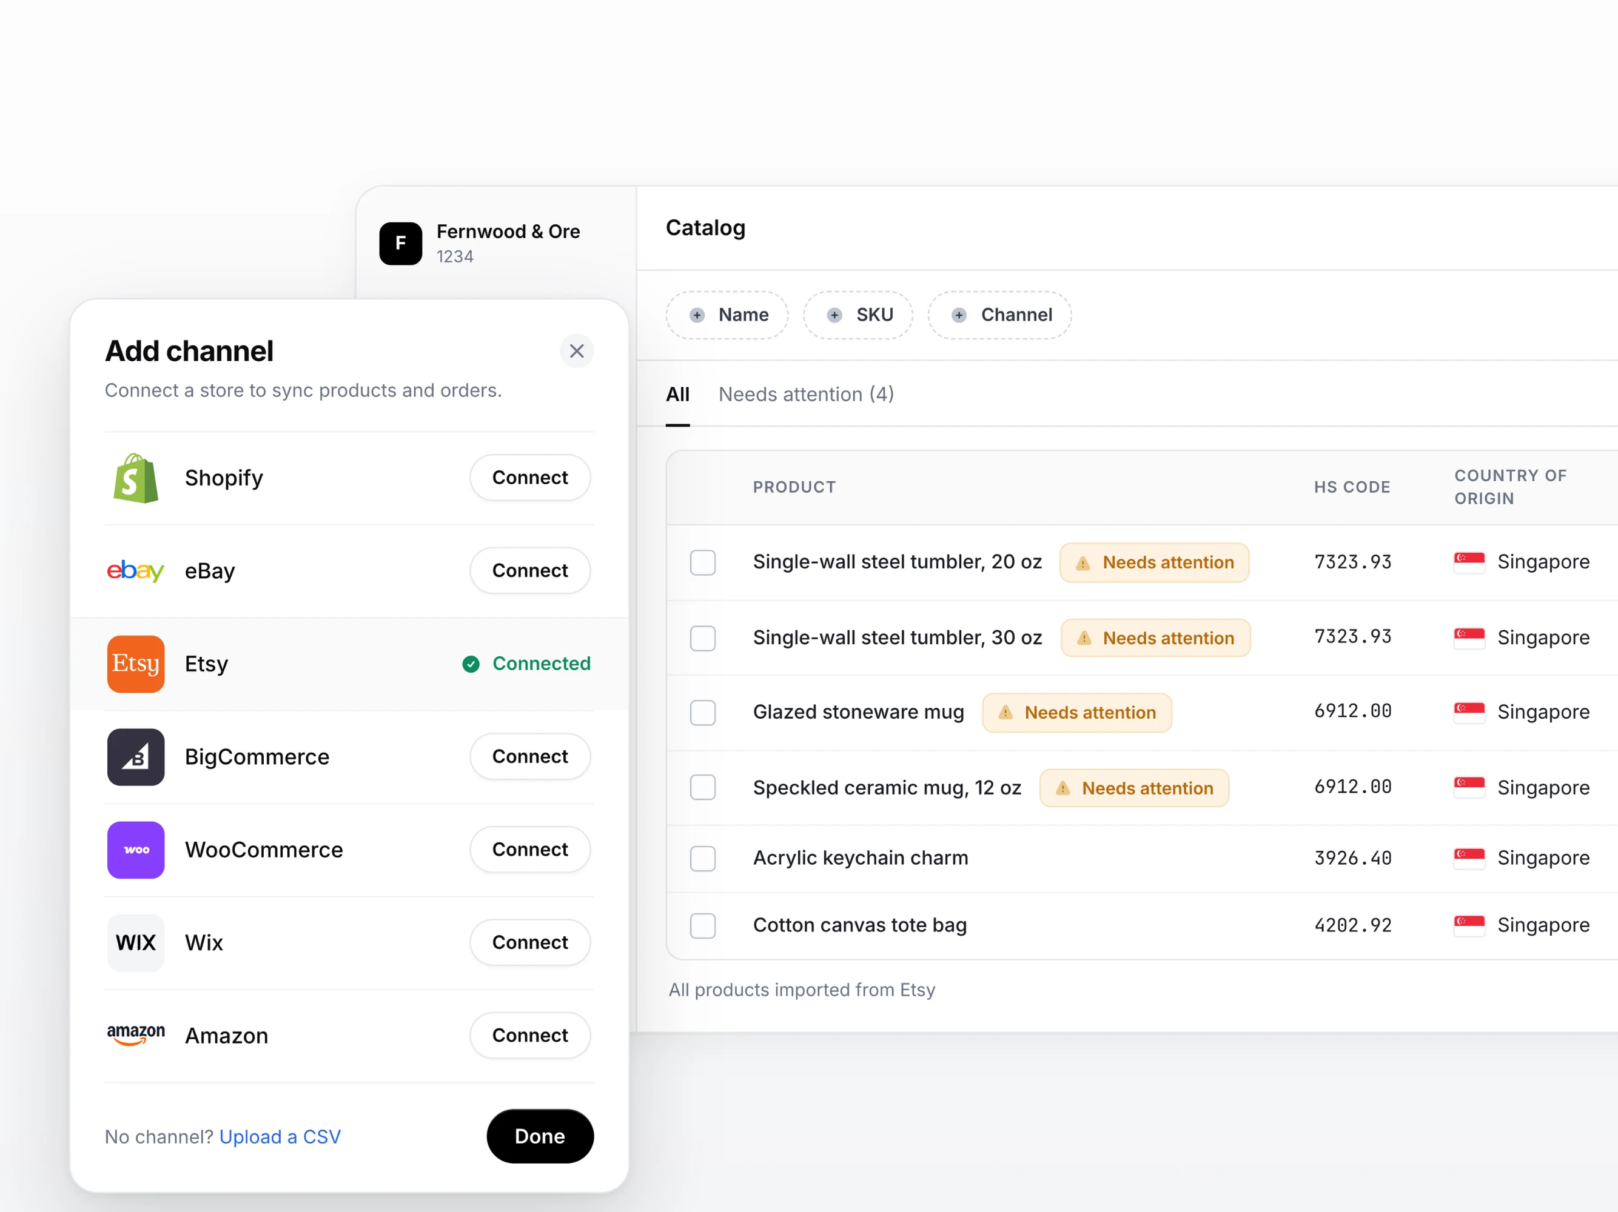Tick the Glazed stoneware mug checkbox
Screen dimensions: 1618x1212
(x=702, y=712)
